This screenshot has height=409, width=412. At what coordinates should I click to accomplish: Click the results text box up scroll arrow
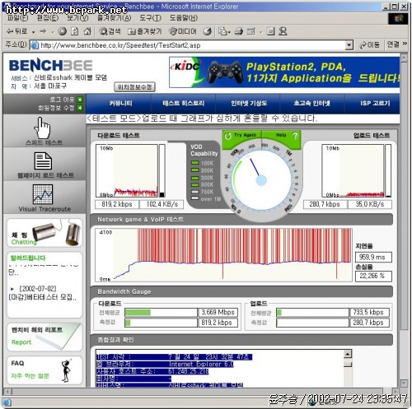[348, 354]
